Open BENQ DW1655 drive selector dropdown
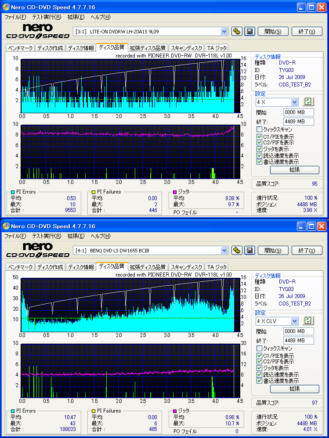The width and height of the screenshot is (329, 438). [x=224, y=251]
